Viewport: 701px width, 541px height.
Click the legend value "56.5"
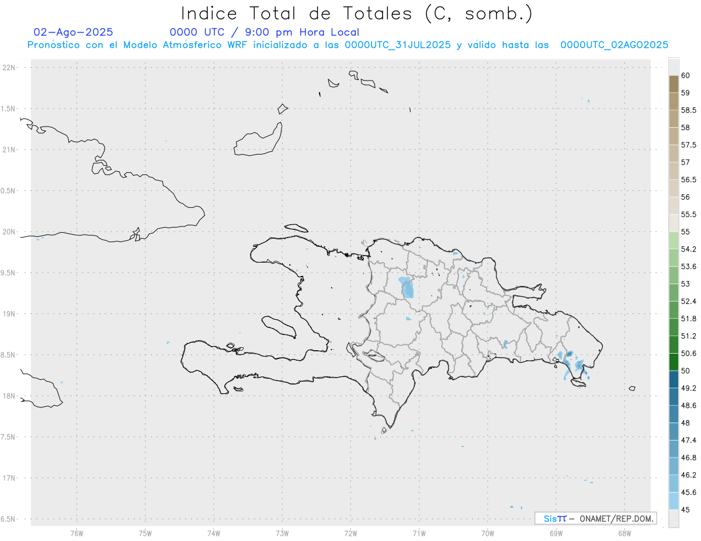689,180
